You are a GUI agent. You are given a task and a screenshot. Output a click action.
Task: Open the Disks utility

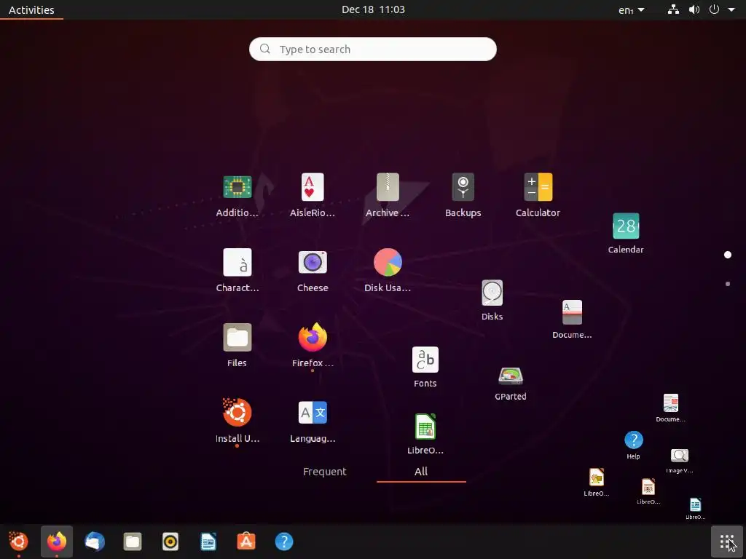click(492, 293)
